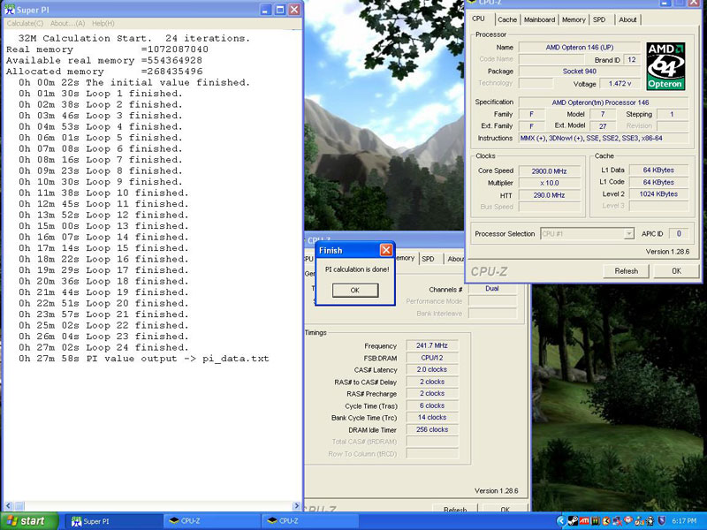The image size is (707, 530).
Task: Click the Windows Start button
Action: [x=29, y=521]
